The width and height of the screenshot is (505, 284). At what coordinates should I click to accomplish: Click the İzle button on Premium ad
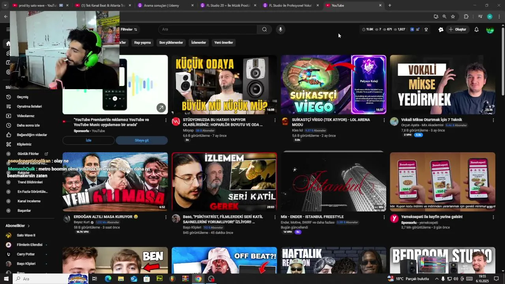88,140
